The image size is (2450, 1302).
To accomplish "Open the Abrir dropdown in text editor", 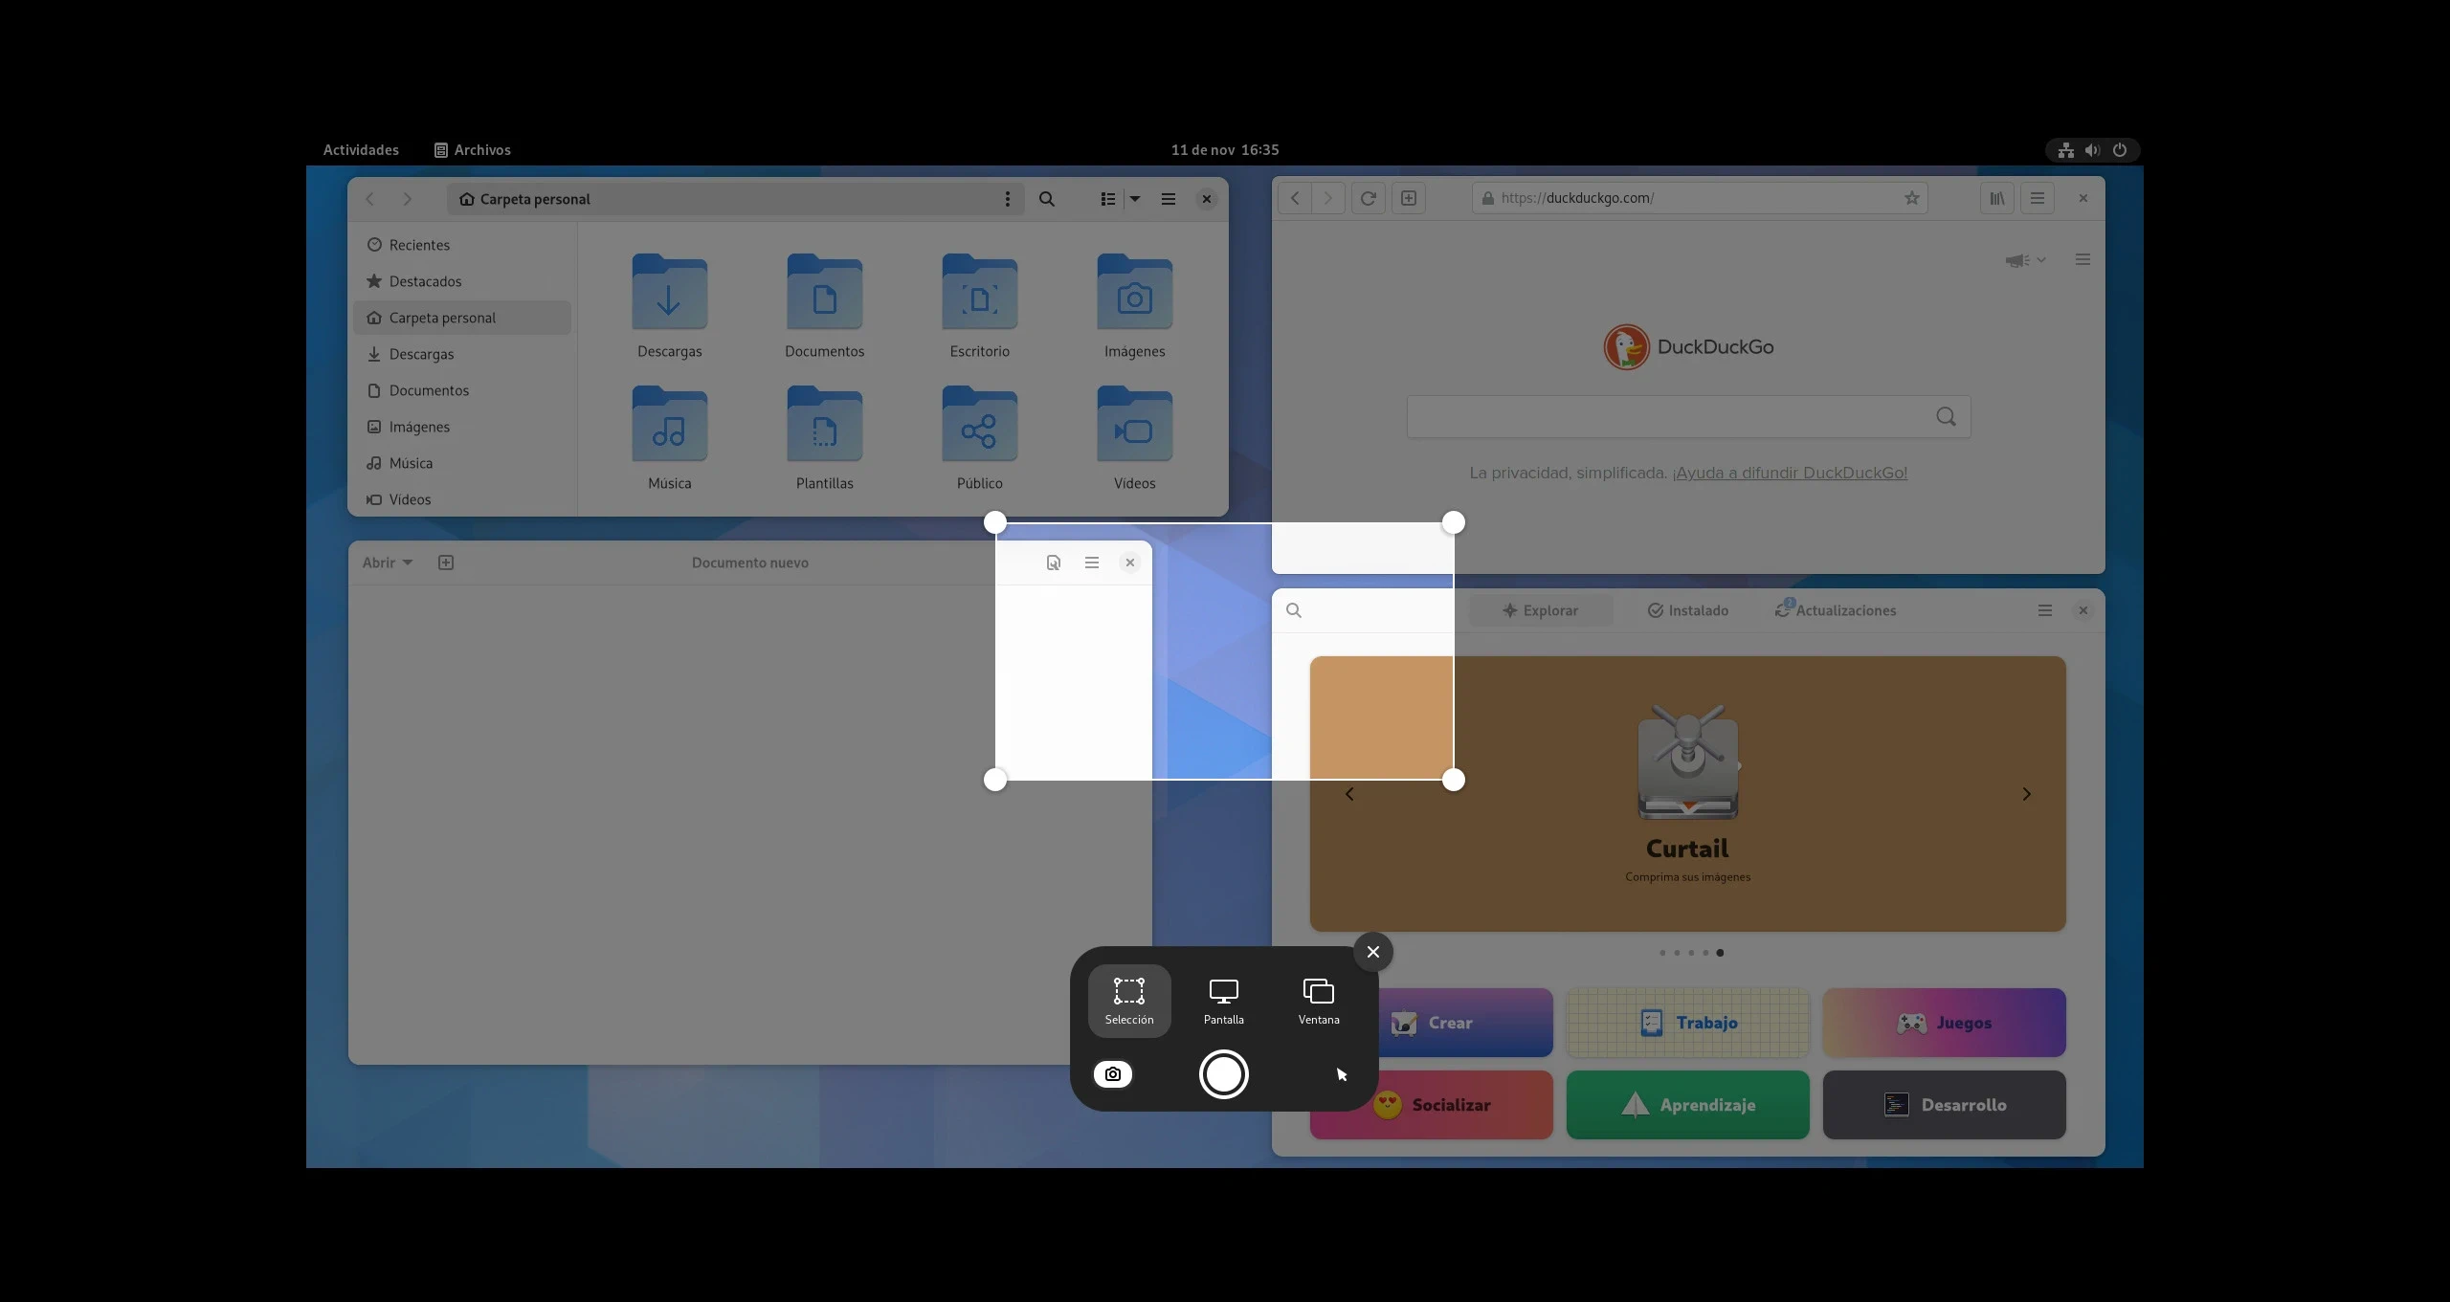I will point(387,563).
